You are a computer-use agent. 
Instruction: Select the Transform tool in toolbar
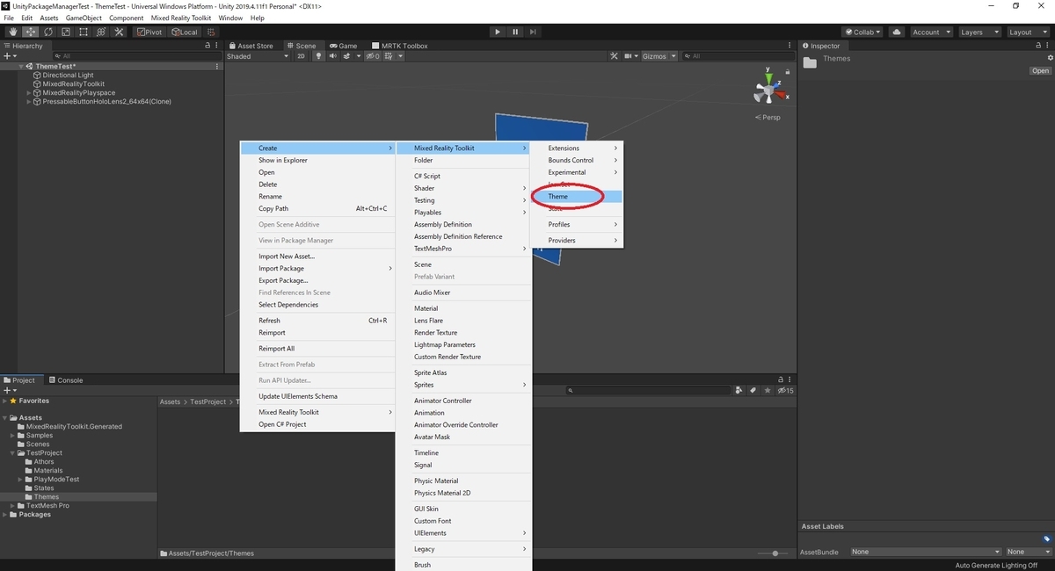(100, 32)
